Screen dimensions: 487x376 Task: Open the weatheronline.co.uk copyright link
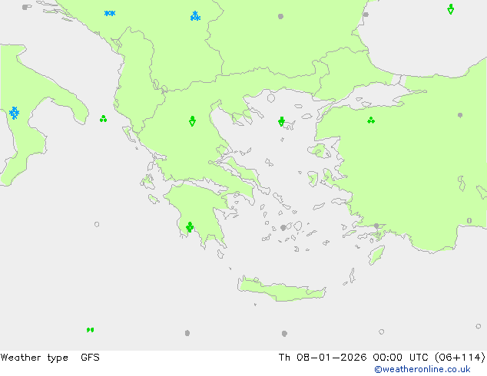(x=422, y=369)
